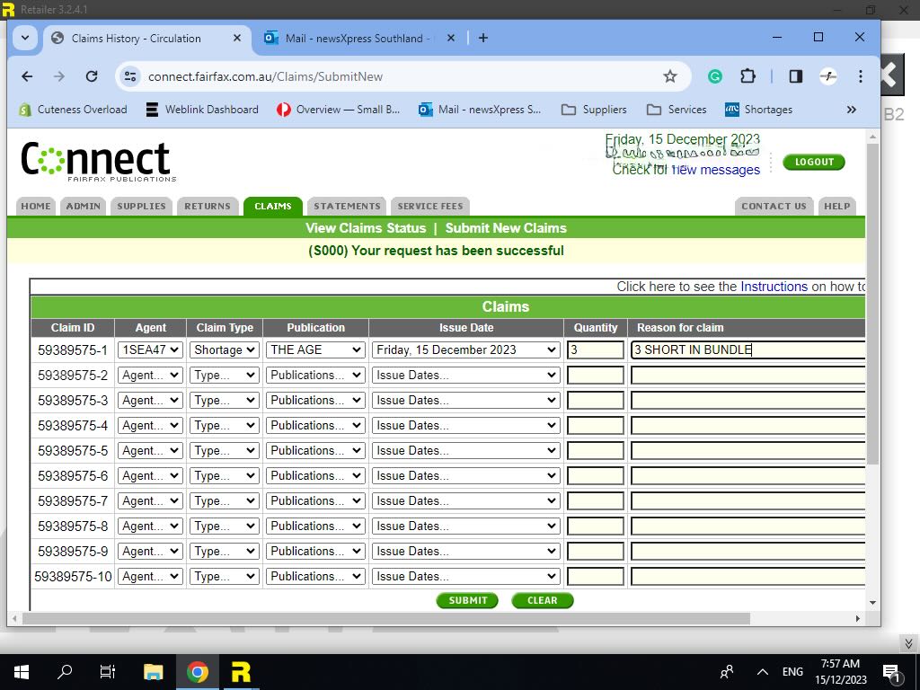This screenshot has height=690, width=920.
Task: Click the Quantity field for claim 59389575-2
Action: 595,376
